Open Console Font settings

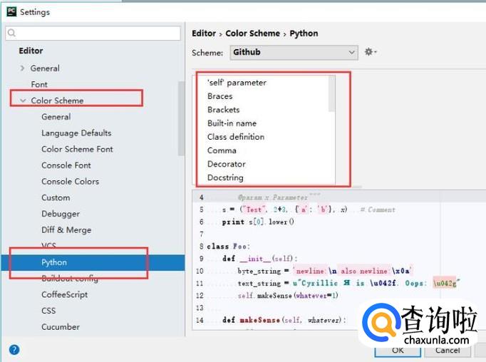(66, 165)
